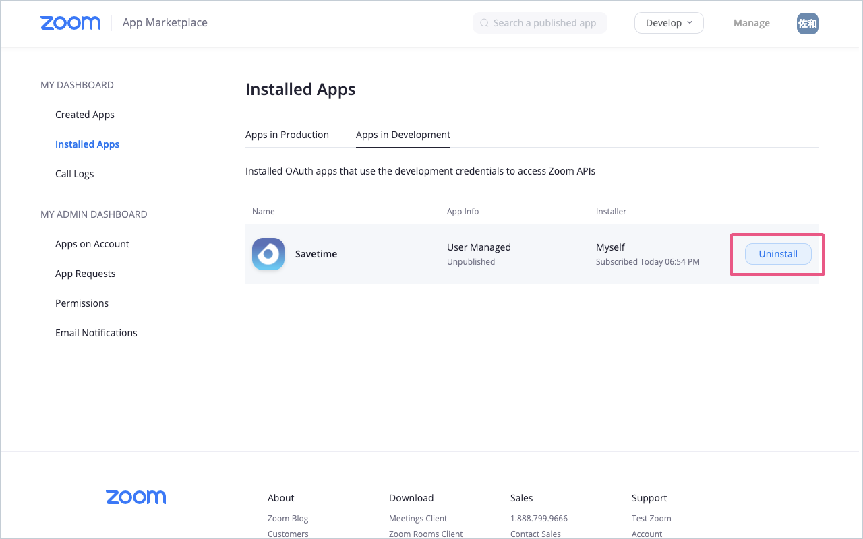Screen dimensions: 863x539
Task: Click the Savetime app icon
Action: [x=268, y=254]
